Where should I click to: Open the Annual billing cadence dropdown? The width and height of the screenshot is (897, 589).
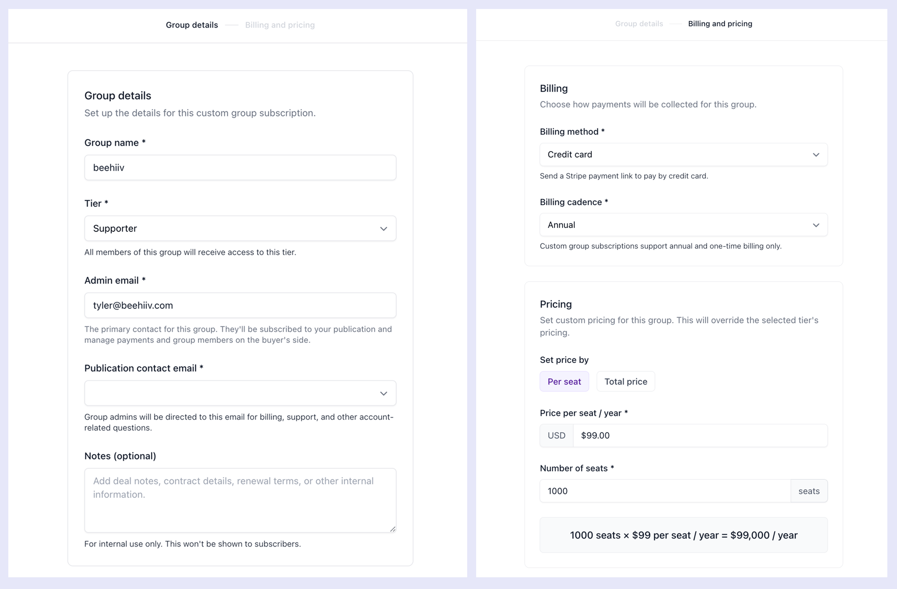pyautogui.click(x=683, y=225)
